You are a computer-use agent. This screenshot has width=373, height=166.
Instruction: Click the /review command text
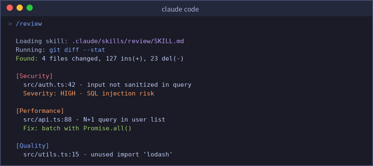(x=29, y=24)
